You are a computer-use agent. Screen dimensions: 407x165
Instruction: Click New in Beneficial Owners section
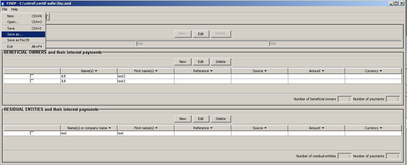click(x=183, y=62)
